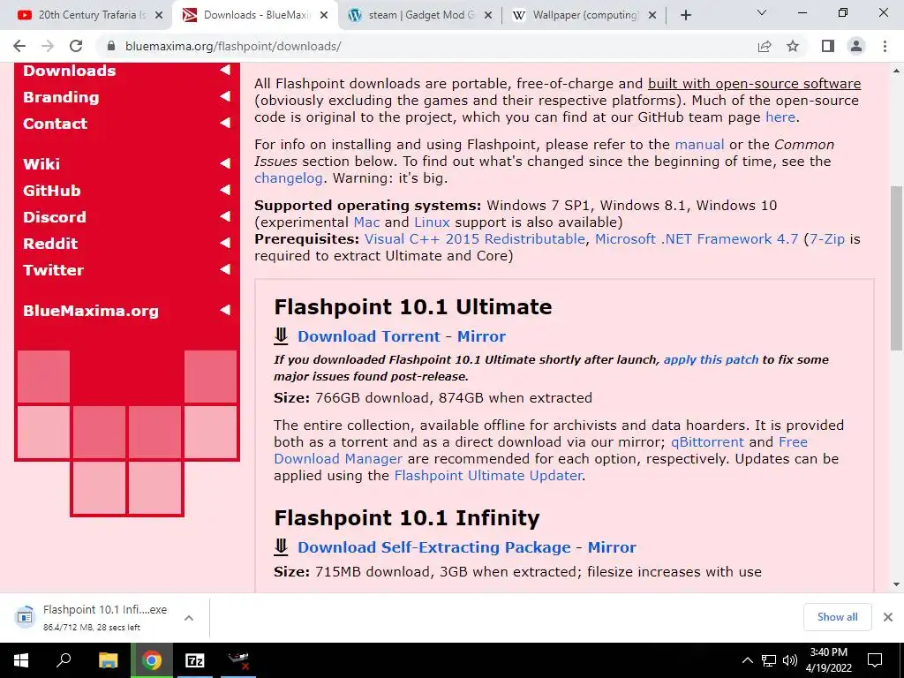The width and height of the screenshot is (904, 678).
Task: Click the Mirror link for Flashpoint Ultimate
Action: (481, 336)
